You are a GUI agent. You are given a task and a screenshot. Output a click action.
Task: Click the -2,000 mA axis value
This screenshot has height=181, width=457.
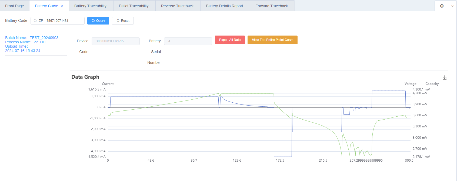coord(98,129)
